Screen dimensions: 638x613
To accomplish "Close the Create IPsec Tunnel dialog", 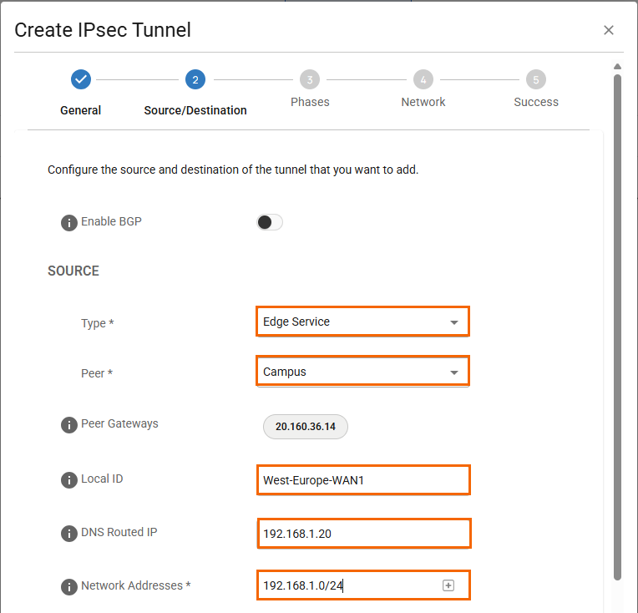I will (x=609, y=31).
